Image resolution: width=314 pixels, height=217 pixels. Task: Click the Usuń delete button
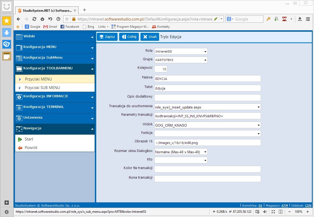(x=150, y=37)
